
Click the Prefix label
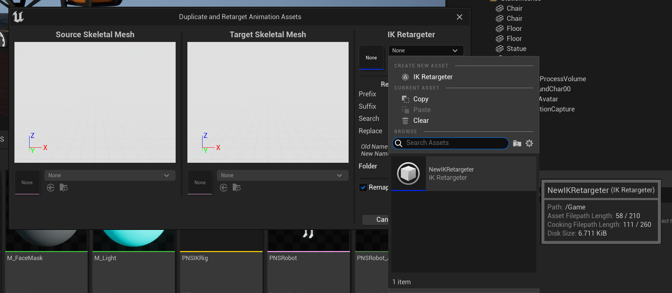coord(367,94)
